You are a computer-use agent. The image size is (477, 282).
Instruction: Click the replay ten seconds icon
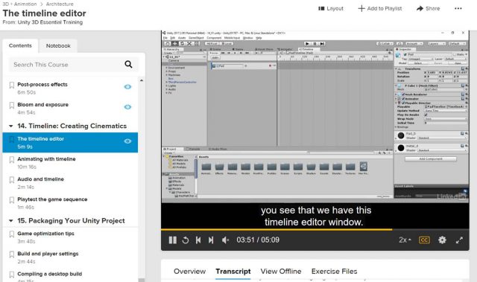point(186,240)
